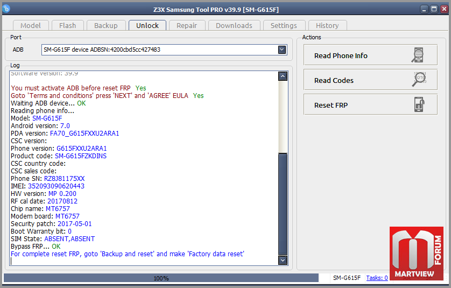Click the 'Terms and conditions' EULA line
Viewport: 451px width, 288px height.
click(x=107, y=95)
